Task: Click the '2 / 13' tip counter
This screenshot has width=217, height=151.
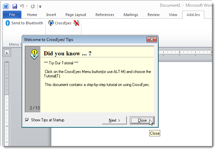Action: click(35, 108)
